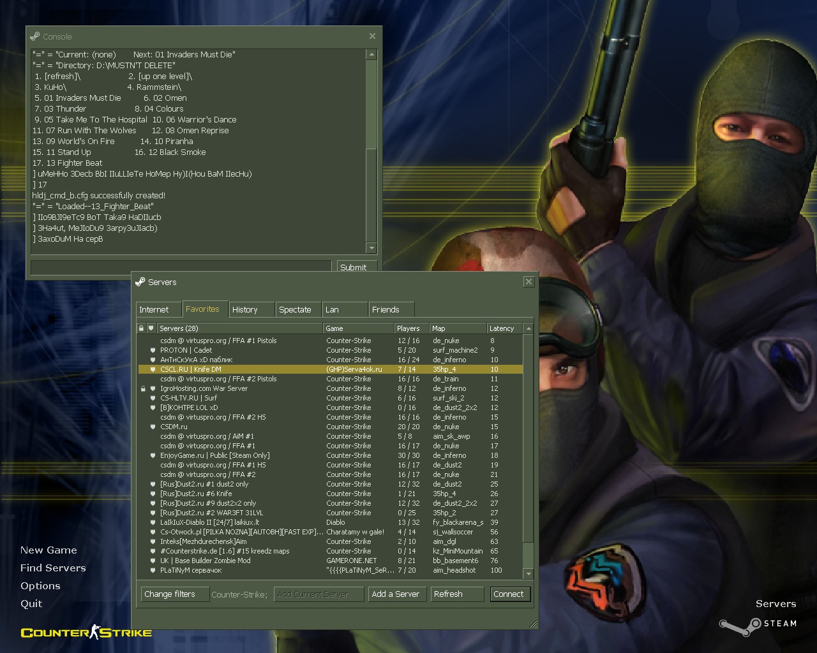
Task: Select #Counterstrike.de kreedz maps server
Action: pos(331,551)
